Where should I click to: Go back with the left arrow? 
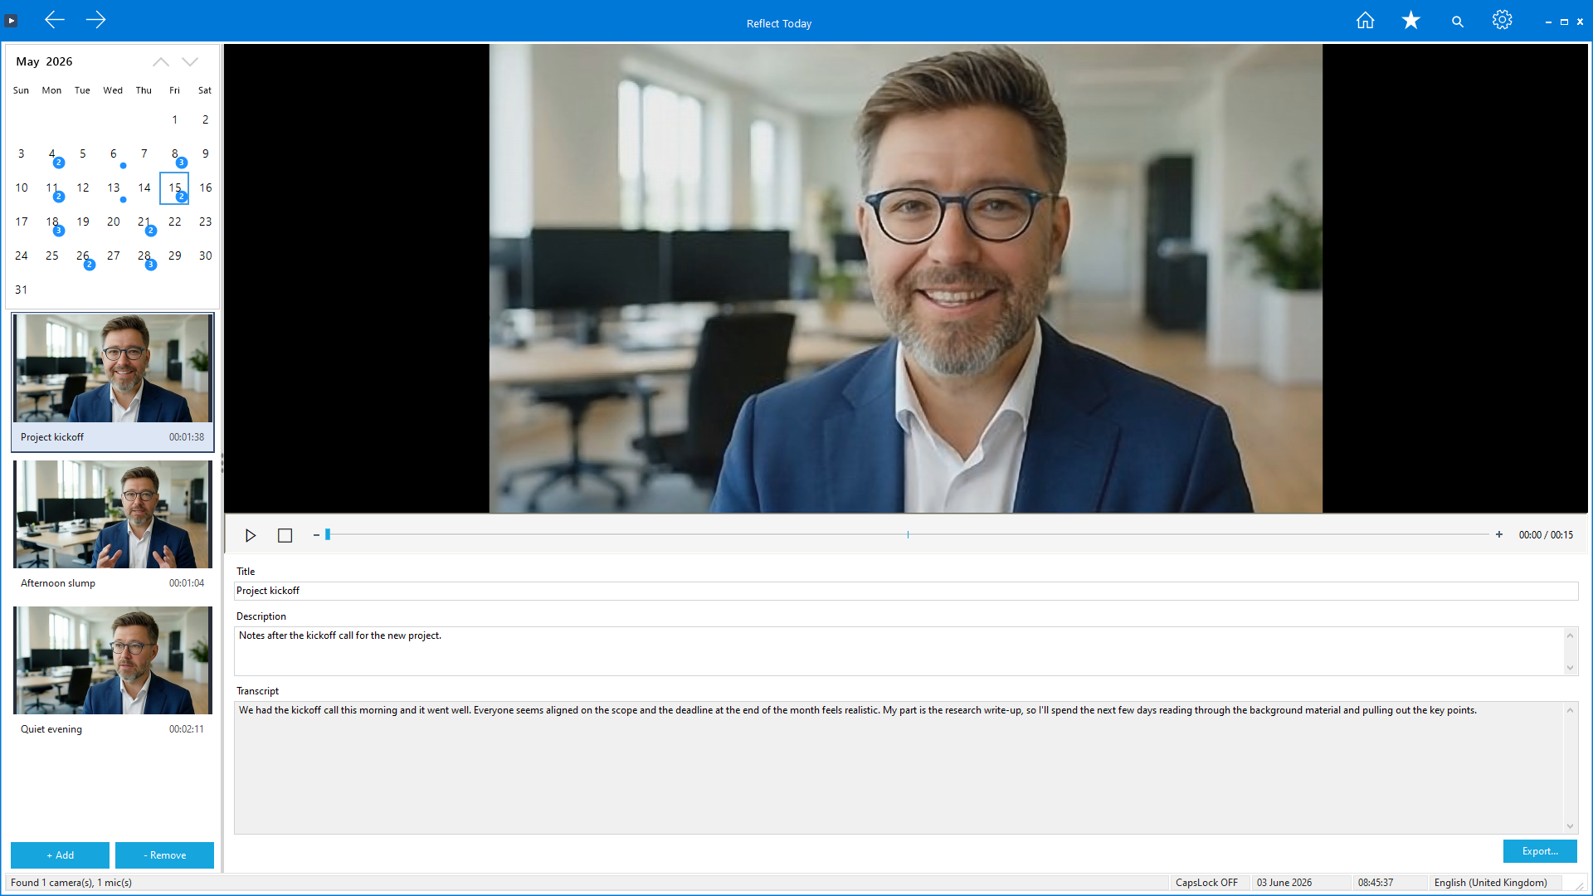(x=55, y=20)
